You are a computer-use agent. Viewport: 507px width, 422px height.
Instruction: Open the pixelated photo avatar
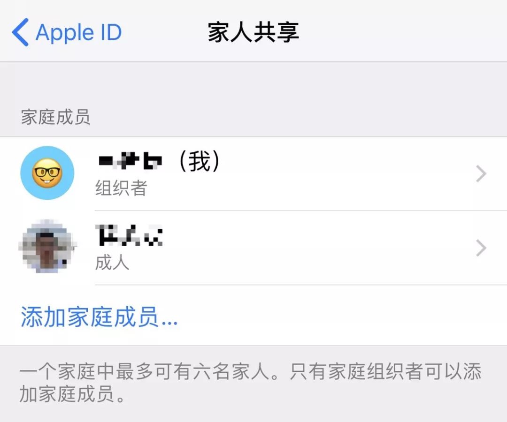(x=47, y=247)
